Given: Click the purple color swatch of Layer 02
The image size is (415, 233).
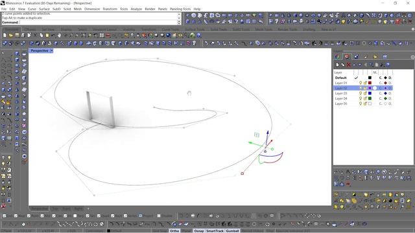Looking at the screenshot, I should click(370, 88).
